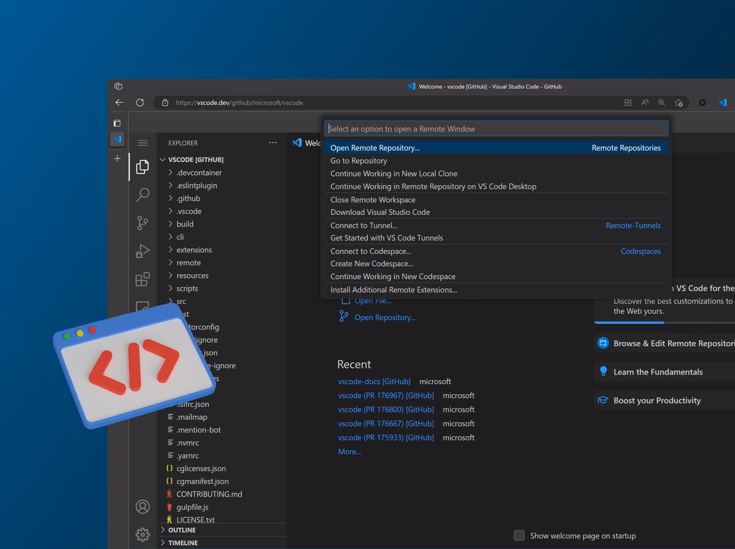735x549 pixels.
Task: Open the Extensions view
Action: coord(142,279)
